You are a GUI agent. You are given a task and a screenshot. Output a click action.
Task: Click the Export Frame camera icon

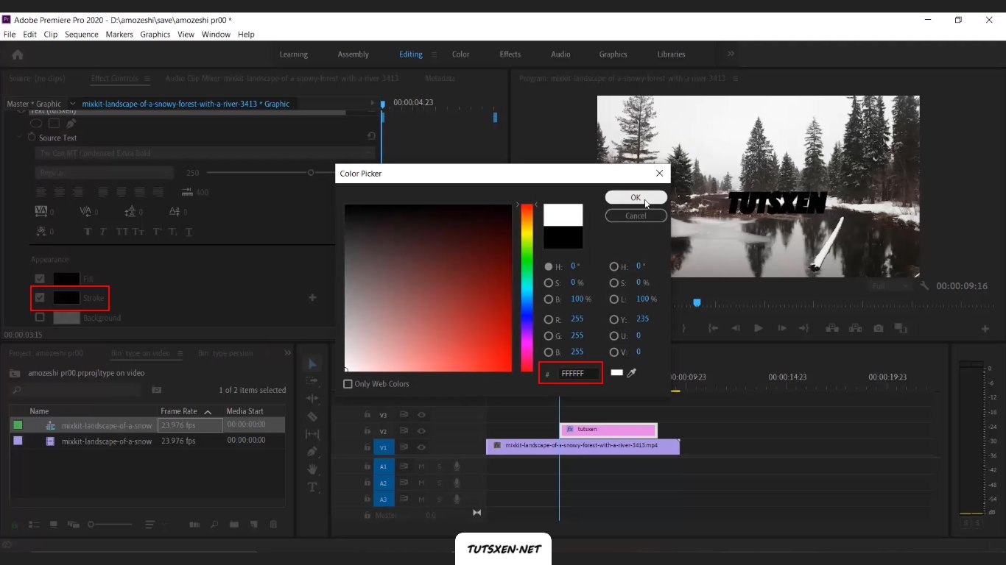pos(879,328)
